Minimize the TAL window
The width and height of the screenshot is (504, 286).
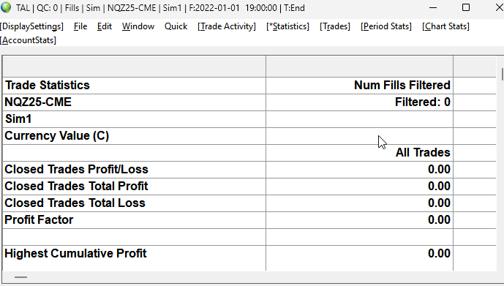pyautogui.click(x=433, y=7)
